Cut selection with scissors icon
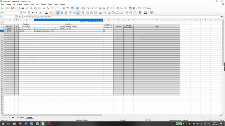 pos(31,8)
